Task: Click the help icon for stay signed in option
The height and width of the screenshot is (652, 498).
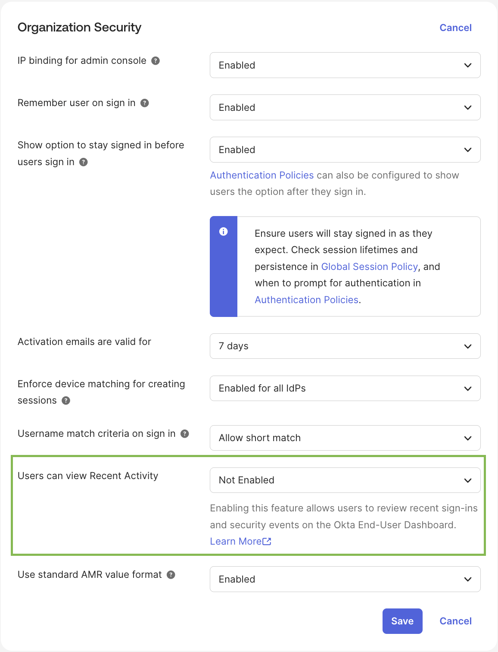Action: [84, 163]
